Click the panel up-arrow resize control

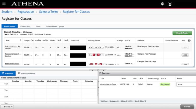tap(92, 71)
